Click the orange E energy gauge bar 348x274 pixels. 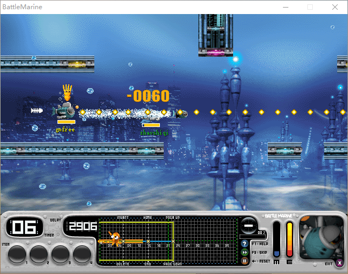click(289, 239)
